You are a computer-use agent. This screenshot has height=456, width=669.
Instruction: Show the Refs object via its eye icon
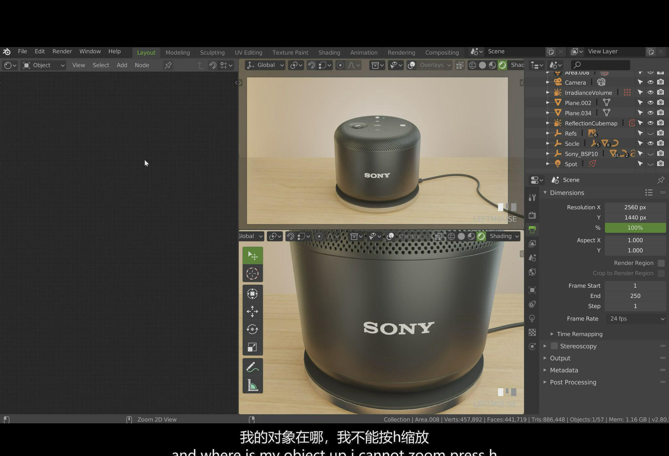pyautogui.click(x=650, y=133)
